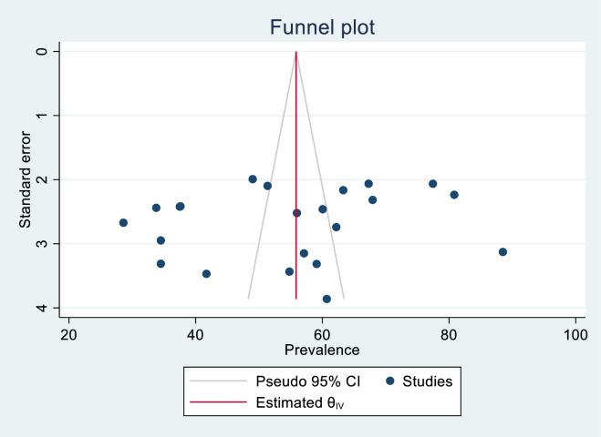Click the Funnel plot title
601x437 pixels.
point(322,27)
